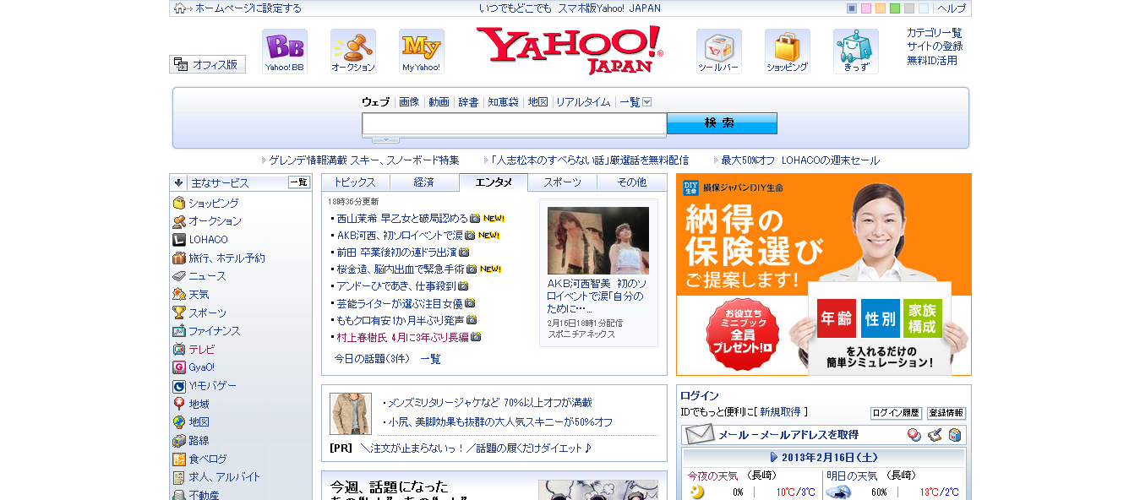Open the ヘルプ link
The height and width of the screenshot is (500, 1140).
coord(952,8)
